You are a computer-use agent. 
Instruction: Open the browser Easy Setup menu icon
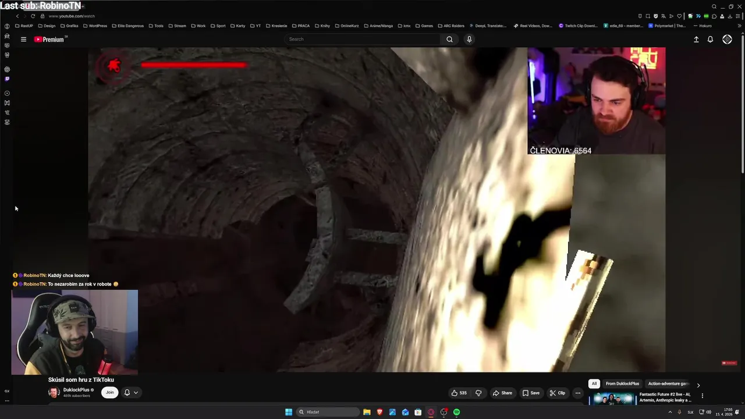click(x=738, y=16)
